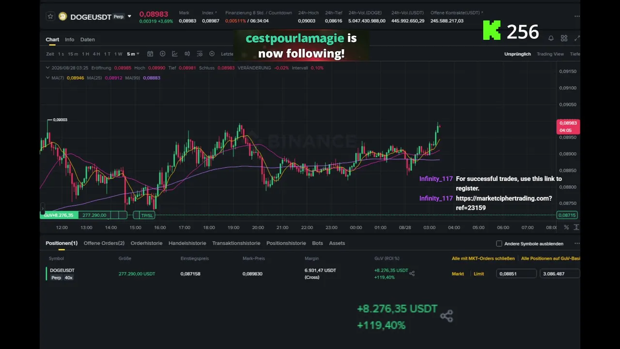Choose Markt close for the DOGEUSDT position
The width and height of the screenshot is (620, 349).
(458, 274)
